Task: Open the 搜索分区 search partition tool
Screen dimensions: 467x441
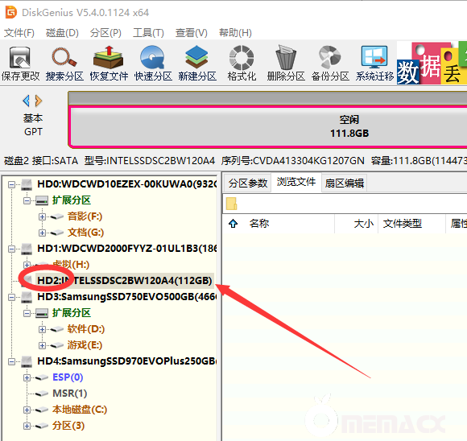Action: 64,64
